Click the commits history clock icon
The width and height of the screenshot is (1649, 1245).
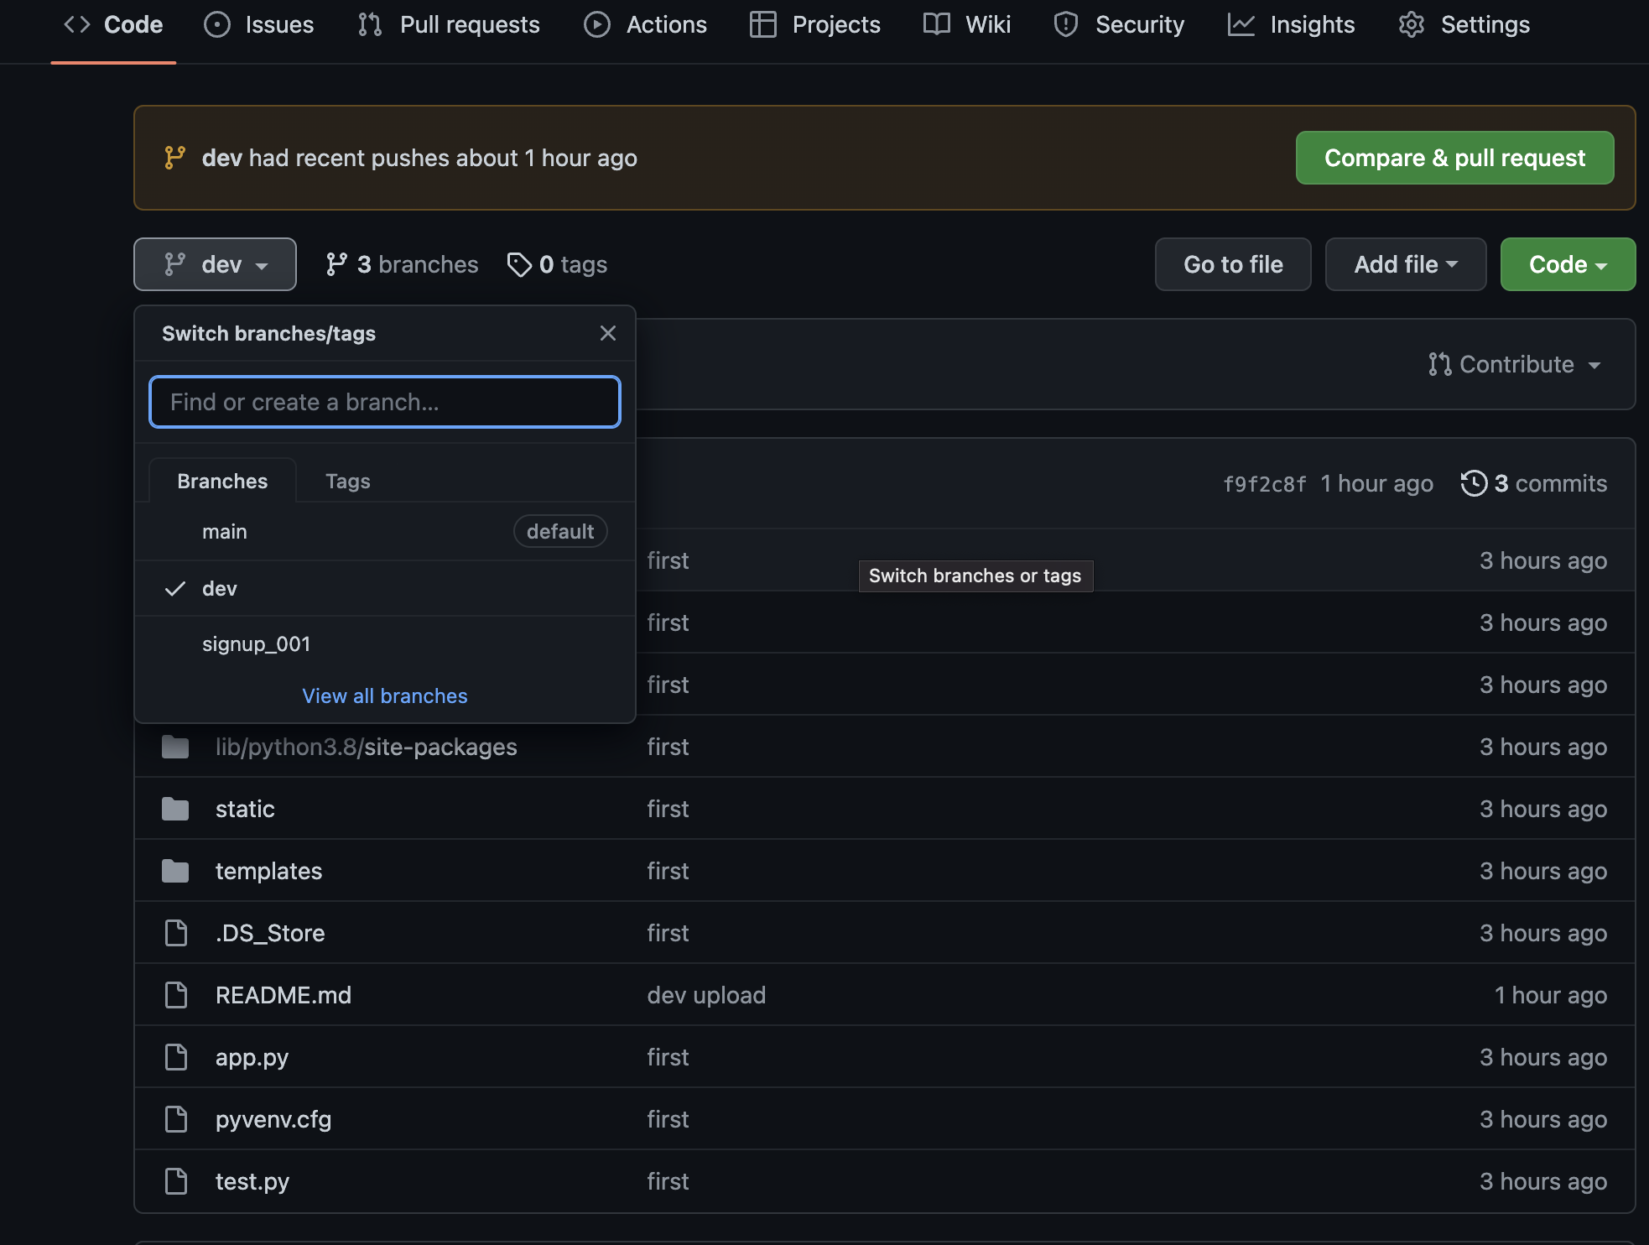tap(1474, 483)
